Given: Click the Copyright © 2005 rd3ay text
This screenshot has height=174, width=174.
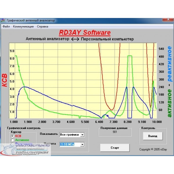Looking at the screenshot, I should [153, 149].
